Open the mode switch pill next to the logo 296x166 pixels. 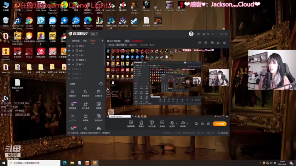pos(94,34)
